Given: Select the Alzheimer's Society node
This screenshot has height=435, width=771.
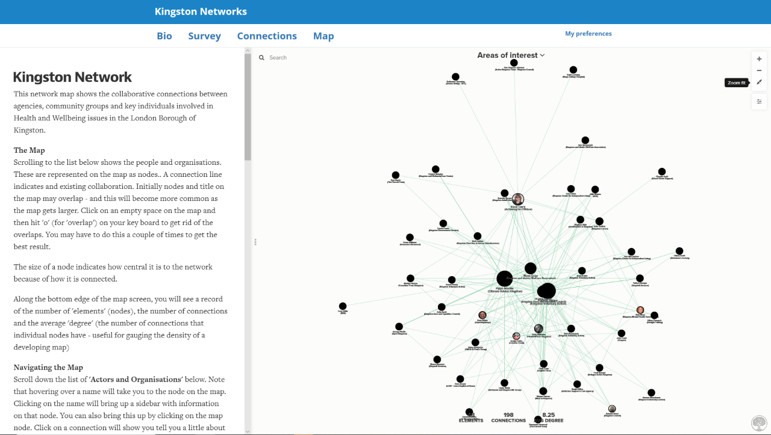Looking at the screenshot, I should [x=679, y=251].
